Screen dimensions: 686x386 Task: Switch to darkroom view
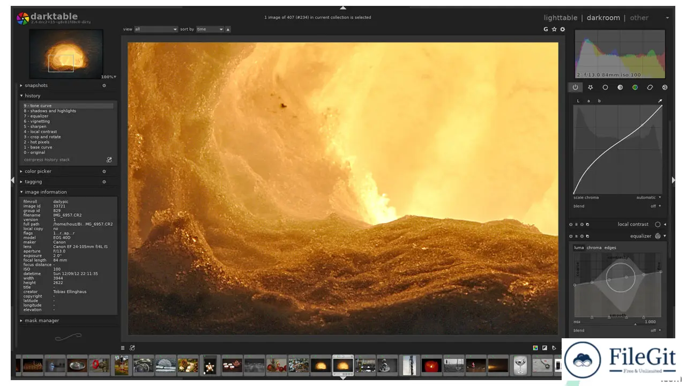tap(603, 18)
